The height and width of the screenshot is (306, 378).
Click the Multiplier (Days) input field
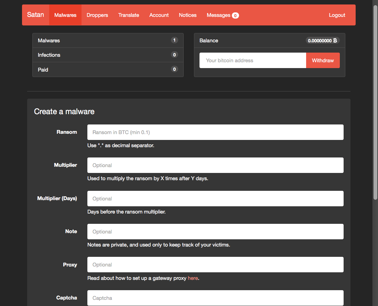tap(215, 199)
